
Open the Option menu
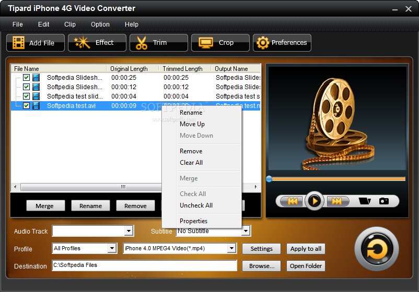pyautogui.click(x=100, y=25)
